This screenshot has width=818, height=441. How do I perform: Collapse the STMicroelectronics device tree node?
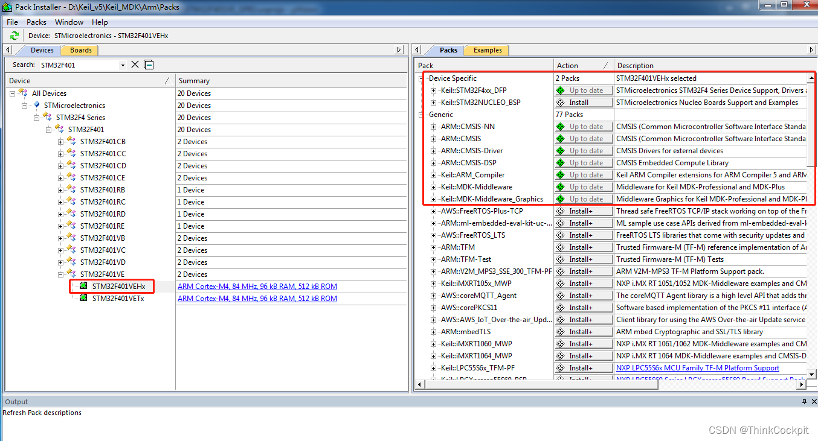(x=25, y=105)
